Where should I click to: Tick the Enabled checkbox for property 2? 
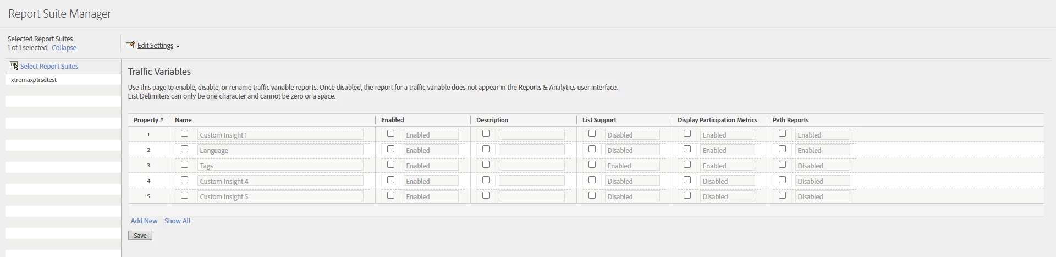(x=391, y=149)
